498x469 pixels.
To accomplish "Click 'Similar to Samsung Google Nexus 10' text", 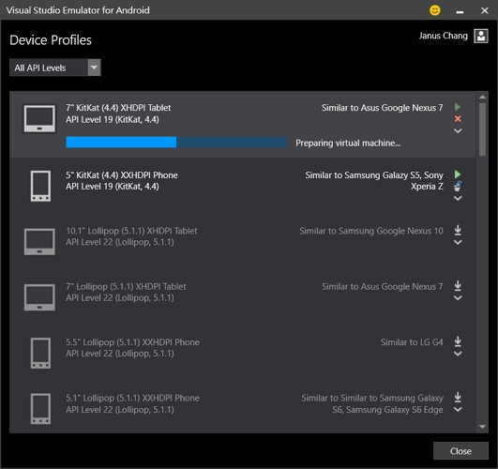I will (x=371, y=231).
